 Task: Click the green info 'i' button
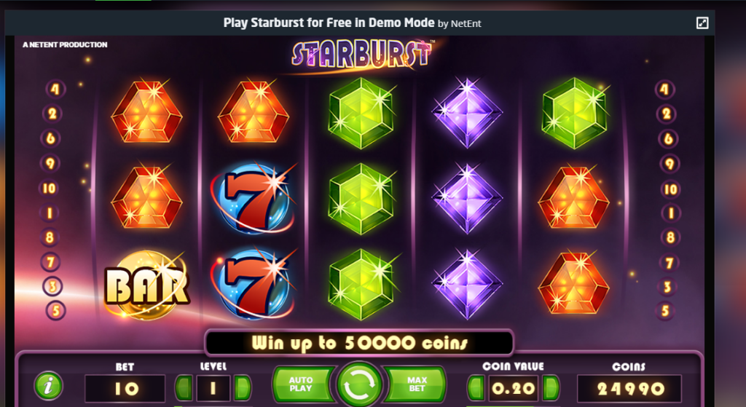(48, 386)
